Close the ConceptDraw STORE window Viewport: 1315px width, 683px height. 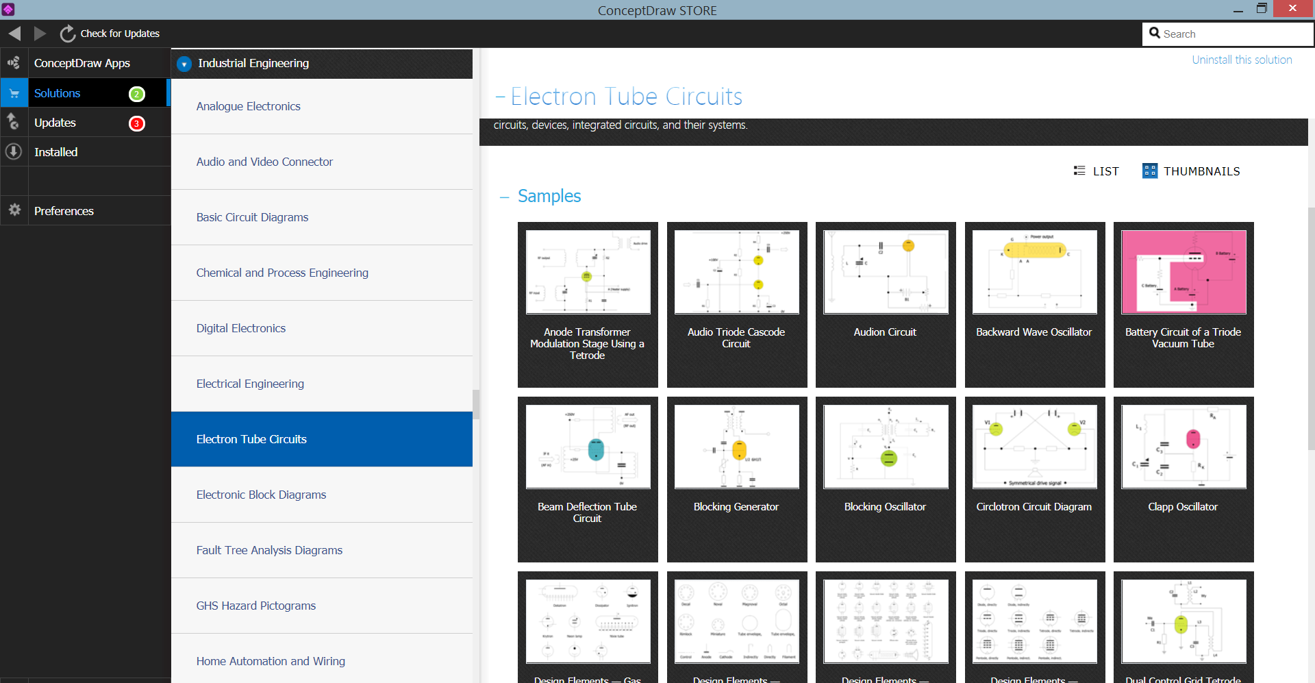[x=1292, y=8]
